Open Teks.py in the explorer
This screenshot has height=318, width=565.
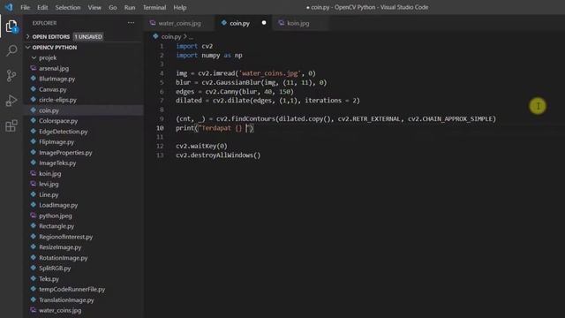click(49, 279)
